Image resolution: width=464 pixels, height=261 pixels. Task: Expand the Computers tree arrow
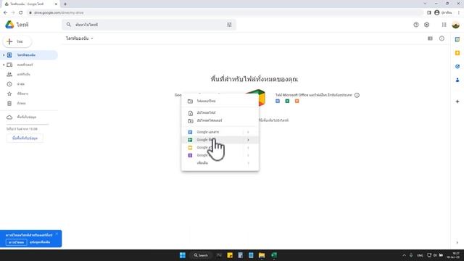[x=4, y=65]
